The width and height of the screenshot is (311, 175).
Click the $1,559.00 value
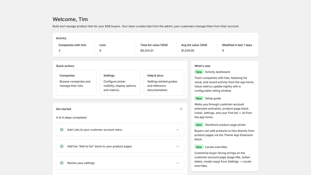pos(188,51)
